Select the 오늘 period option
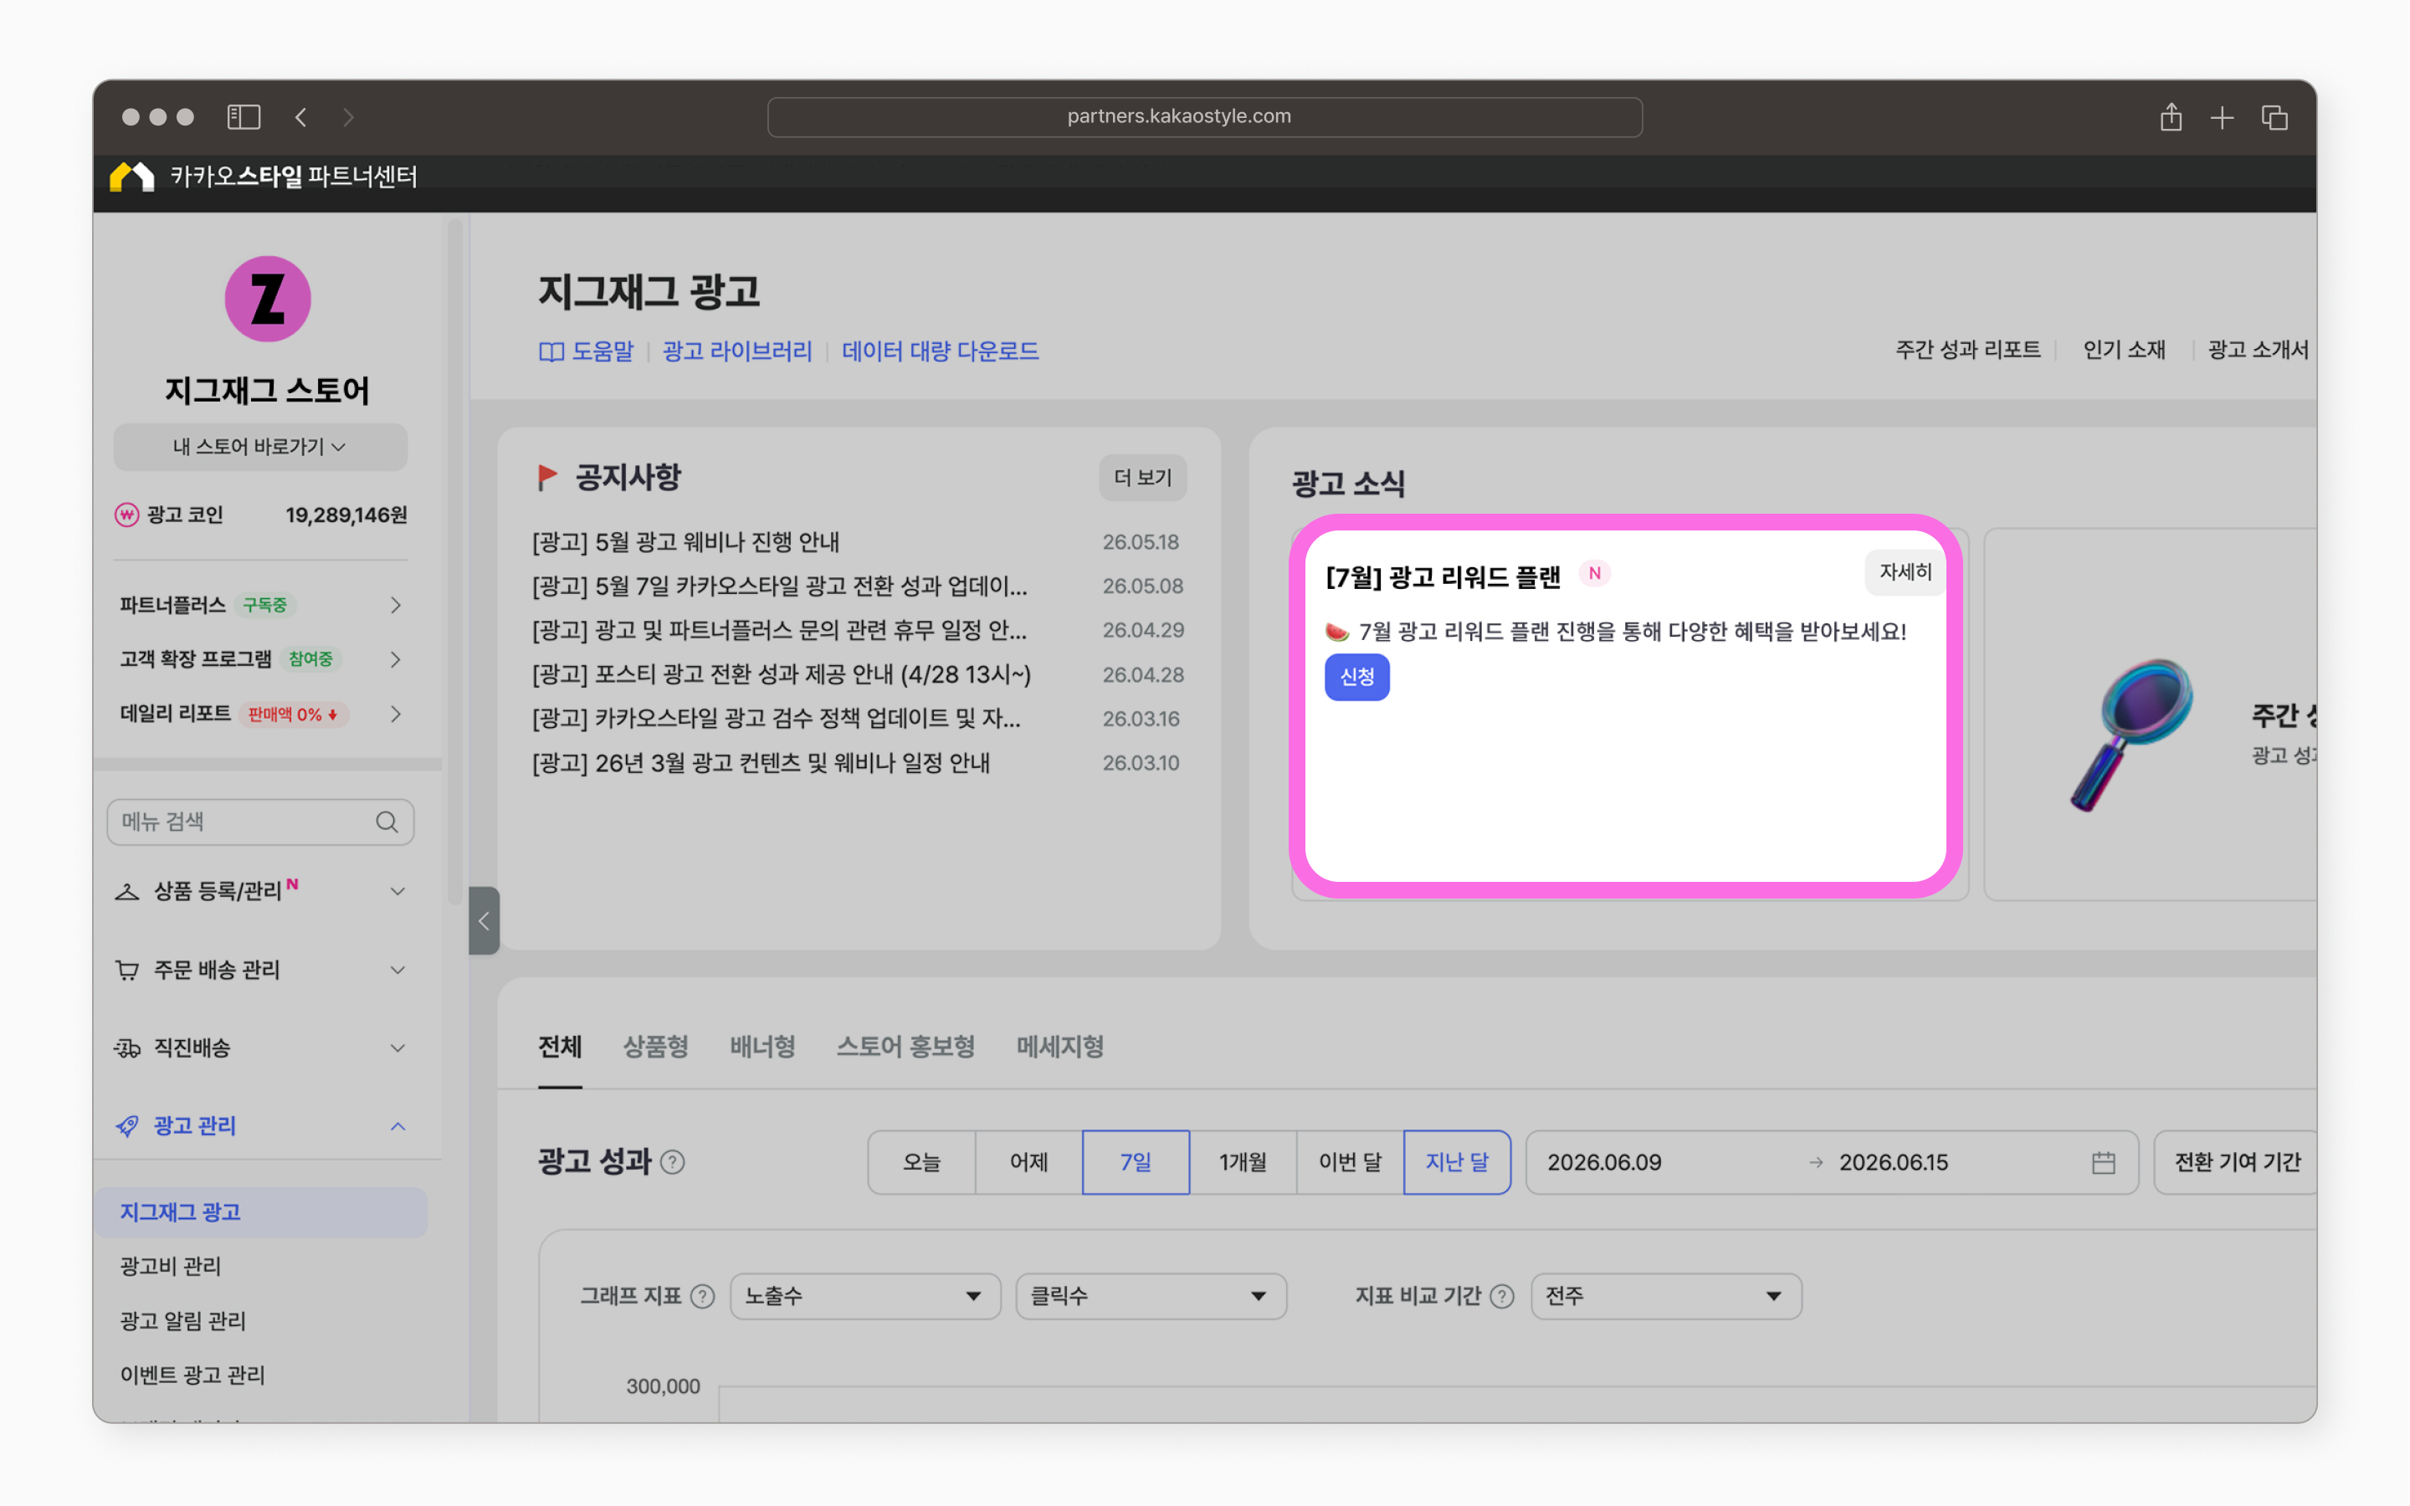2410x1506 pixels. click(x=921, y=1162)
